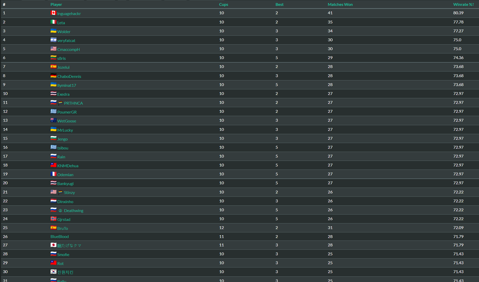
Task: Open Leta player profile
Action: pos(61,23)
